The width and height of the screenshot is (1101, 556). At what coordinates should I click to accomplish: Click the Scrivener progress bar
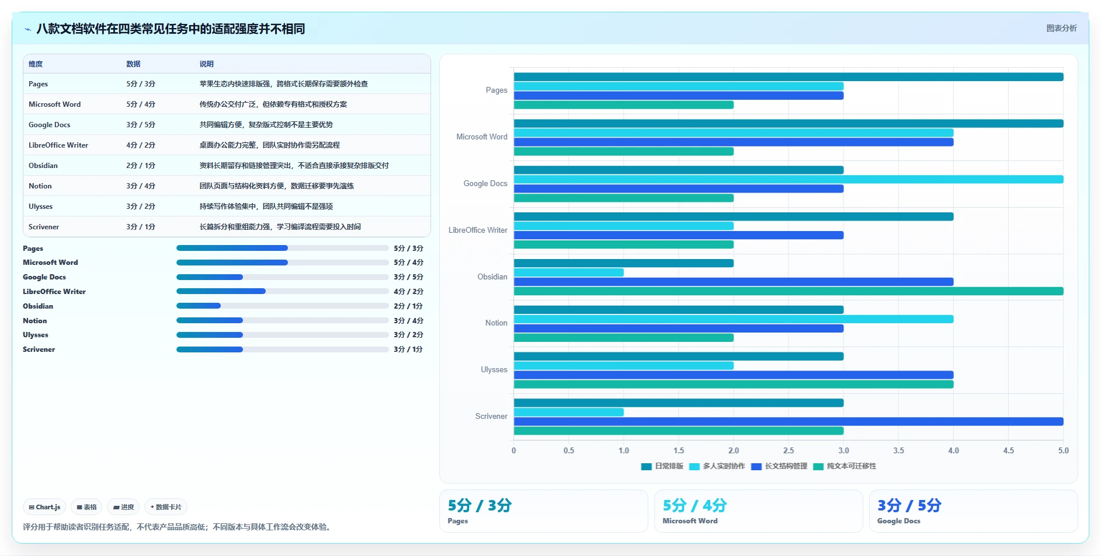(x=283, y=349)
